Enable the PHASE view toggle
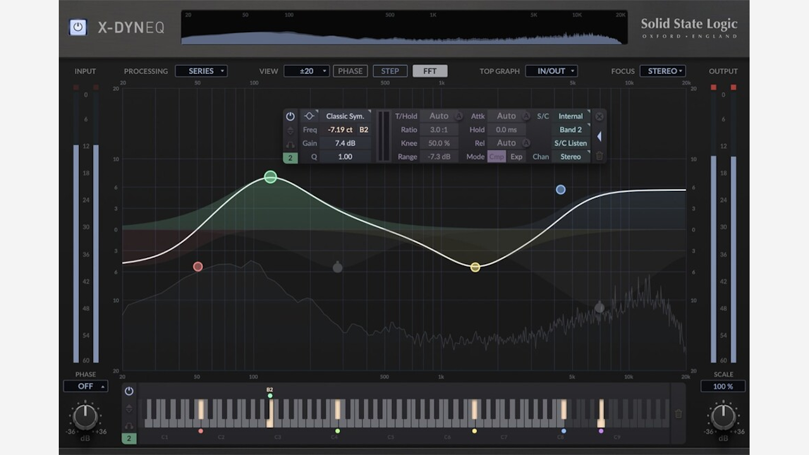Image resolution: width=809 pixels, height=455 pixels. [350, 71]
